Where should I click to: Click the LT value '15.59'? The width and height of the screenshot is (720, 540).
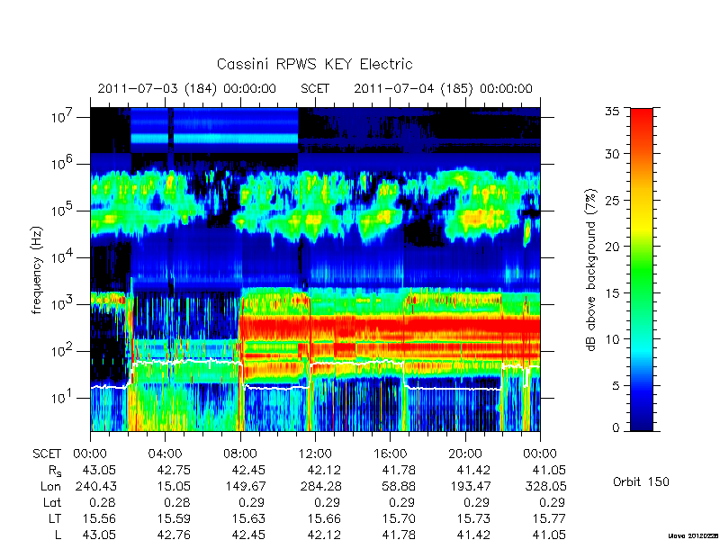click(174, 519)
